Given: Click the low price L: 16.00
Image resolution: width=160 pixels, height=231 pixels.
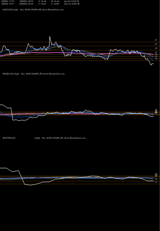Looking at the screenshot, I should click(55, 4).
